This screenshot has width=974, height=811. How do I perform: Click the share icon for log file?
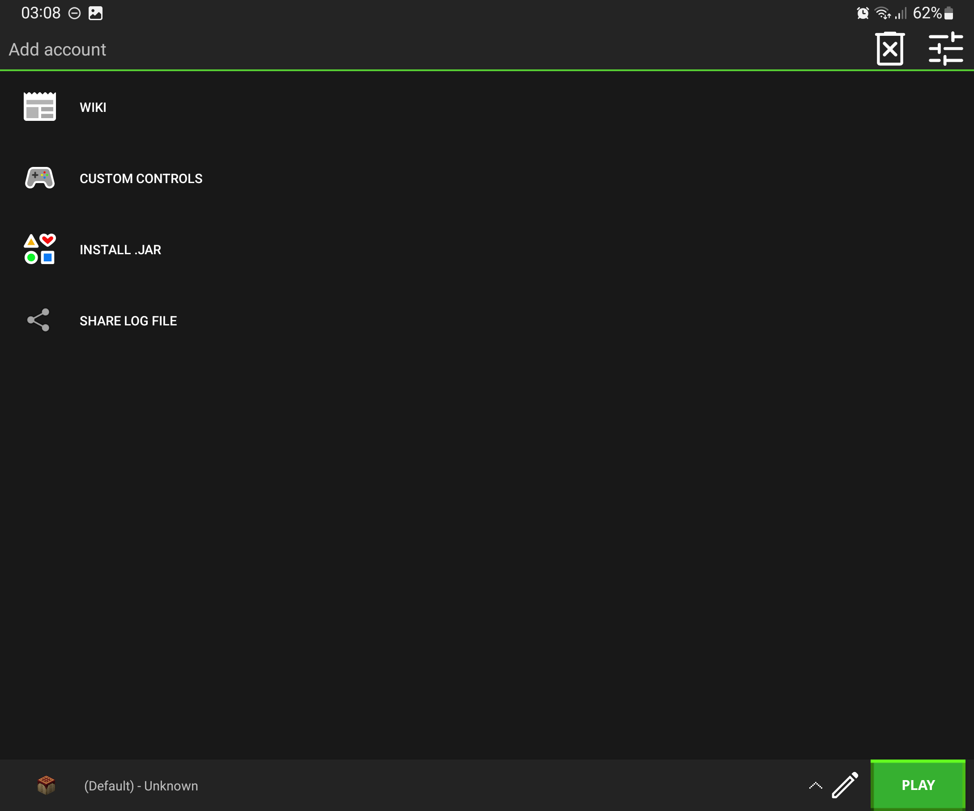[38, 320]
